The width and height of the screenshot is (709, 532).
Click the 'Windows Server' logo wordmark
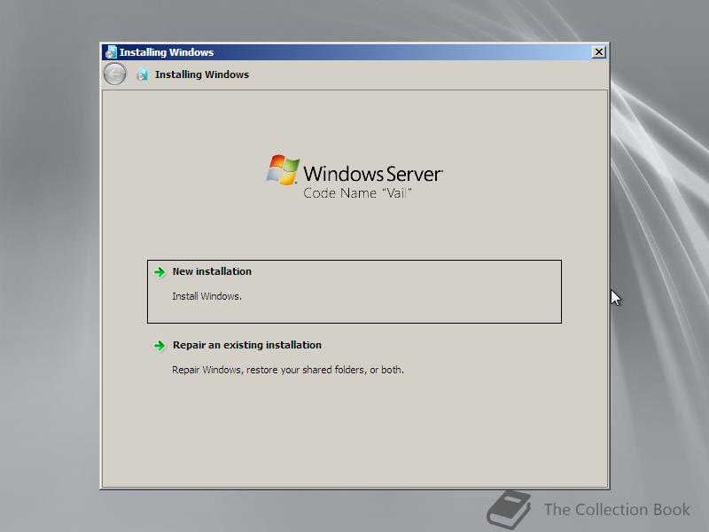[373, 174]
